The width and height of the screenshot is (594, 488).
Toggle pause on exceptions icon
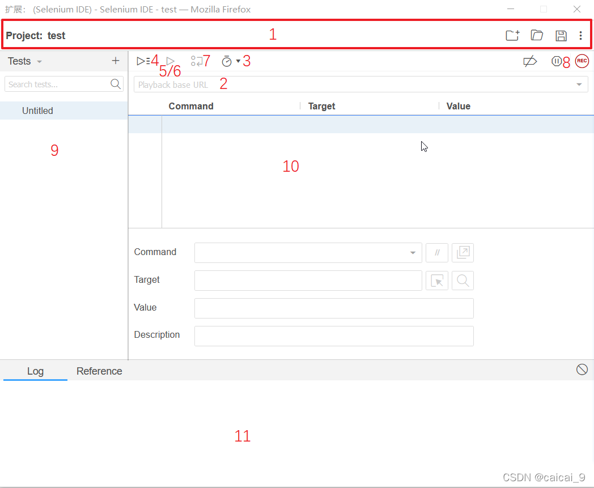pyautogui.click(x=556, y=61)
